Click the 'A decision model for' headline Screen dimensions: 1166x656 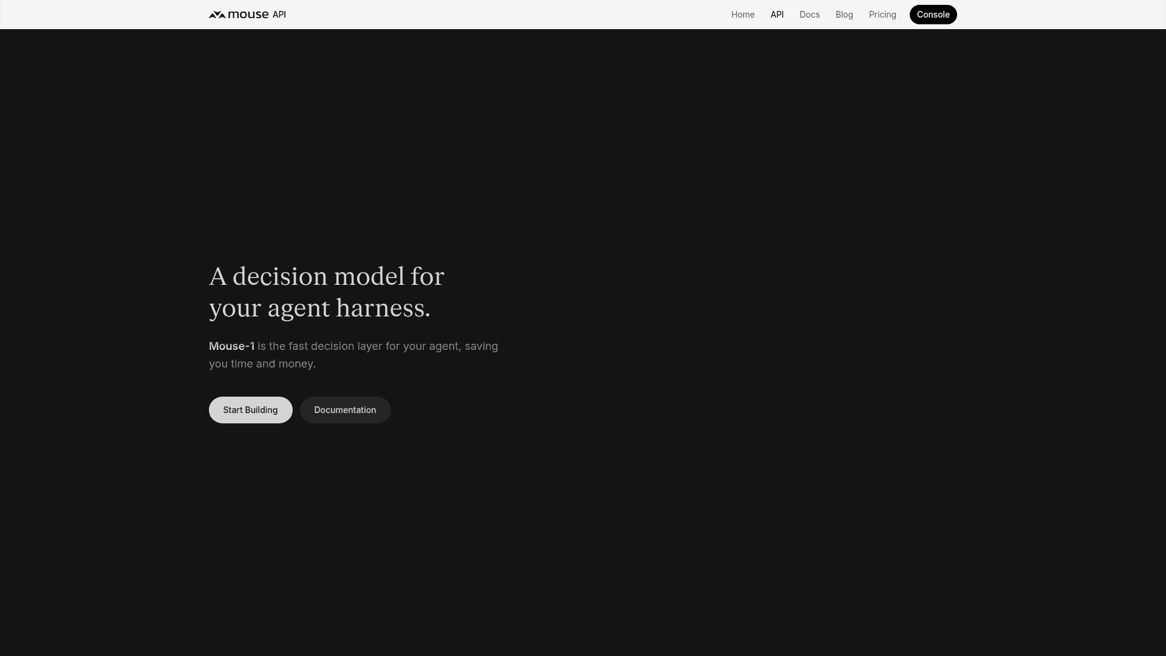327,276
